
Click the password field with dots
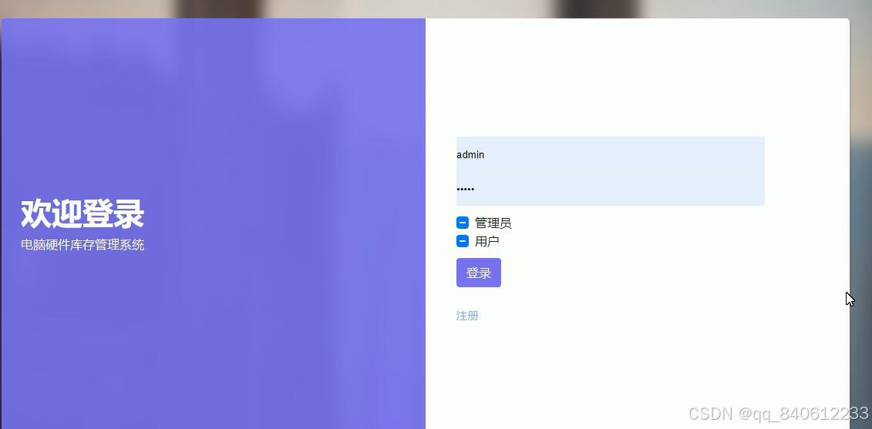pyautogui.click(x=610, y=189)
